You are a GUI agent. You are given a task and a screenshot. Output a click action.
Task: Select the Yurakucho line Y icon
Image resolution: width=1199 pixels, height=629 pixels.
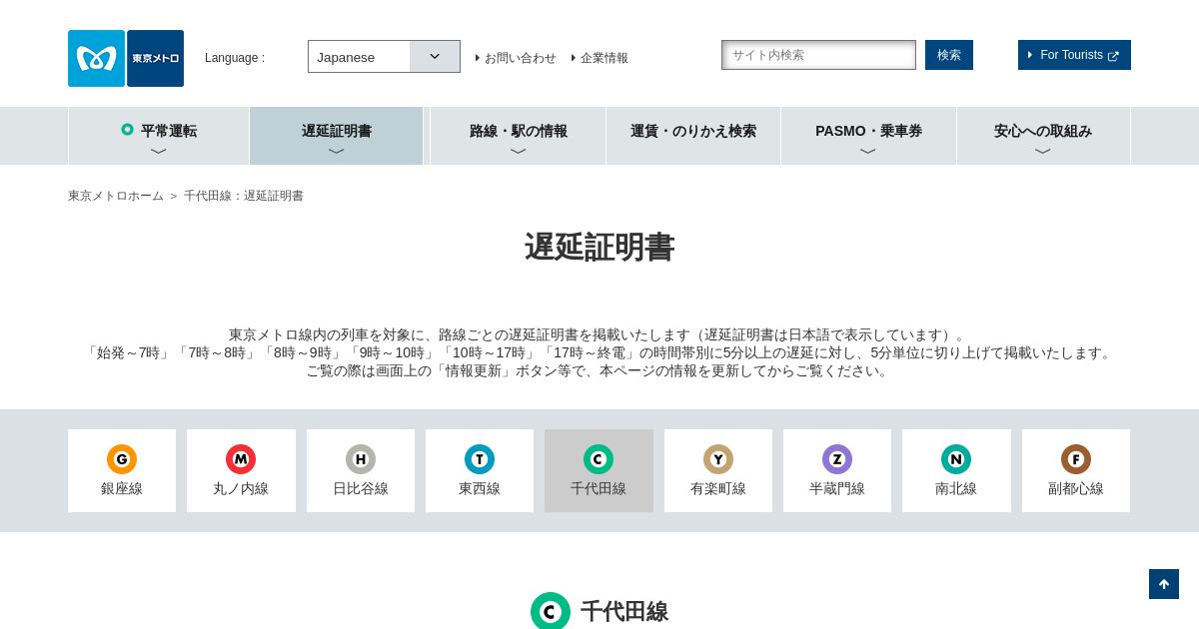718,459
